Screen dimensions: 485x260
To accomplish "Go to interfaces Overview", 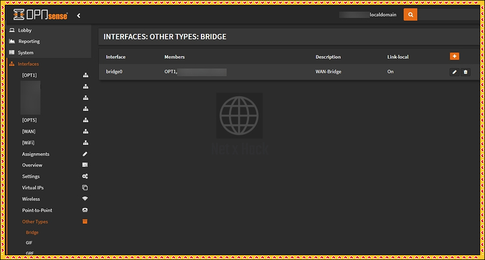I will [x=32, y=165].
